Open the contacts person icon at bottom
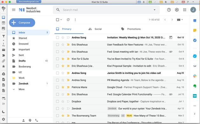 (24, 120)
